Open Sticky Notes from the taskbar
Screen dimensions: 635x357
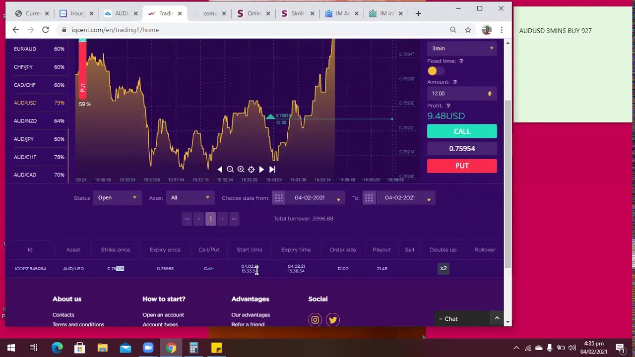tap(216, 348)
